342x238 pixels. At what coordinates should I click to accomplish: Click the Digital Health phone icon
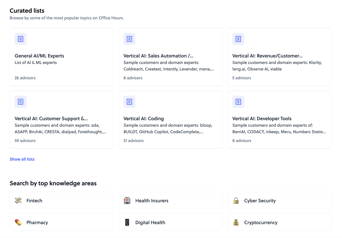pyautogui.click(x=127, y=222)
